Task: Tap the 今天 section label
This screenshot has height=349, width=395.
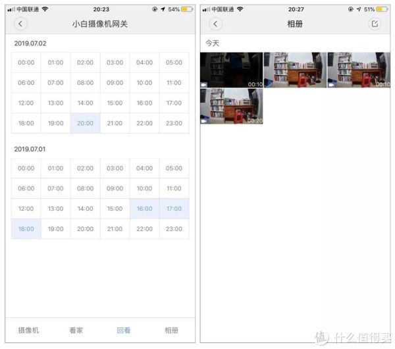Action: [x=212, y=43]
